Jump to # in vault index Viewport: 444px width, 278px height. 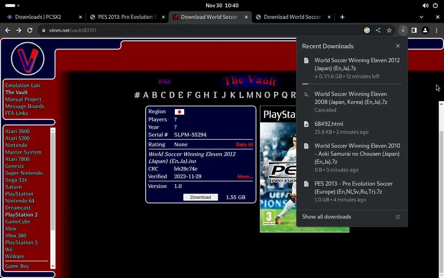[137, 95]
